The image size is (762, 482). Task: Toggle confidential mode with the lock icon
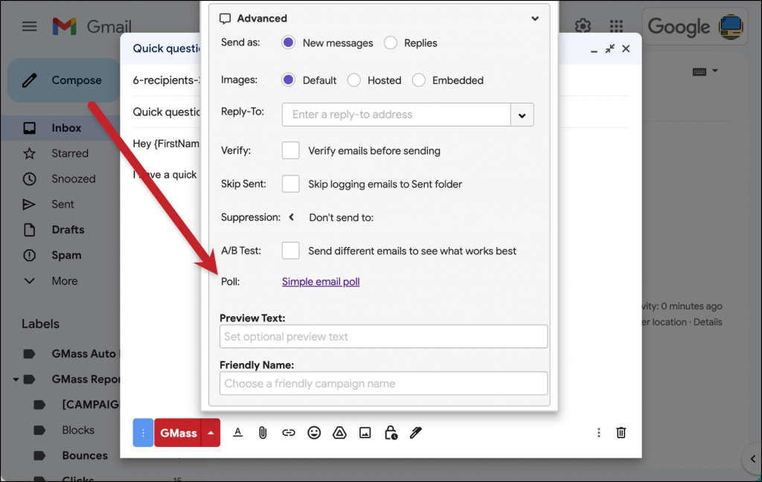point(390,432)
